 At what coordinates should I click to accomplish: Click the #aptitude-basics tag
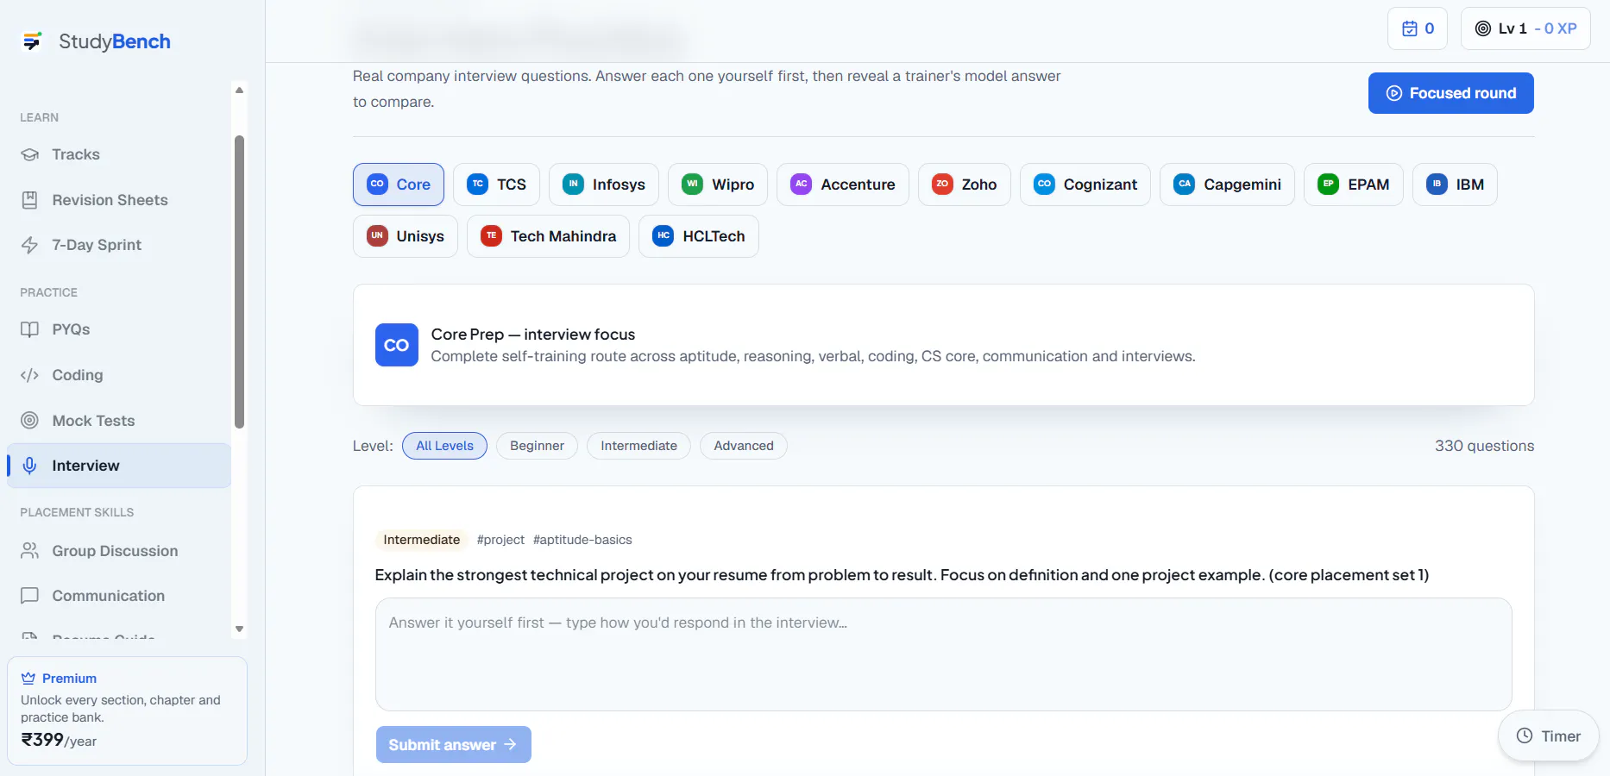pos(582,540)
